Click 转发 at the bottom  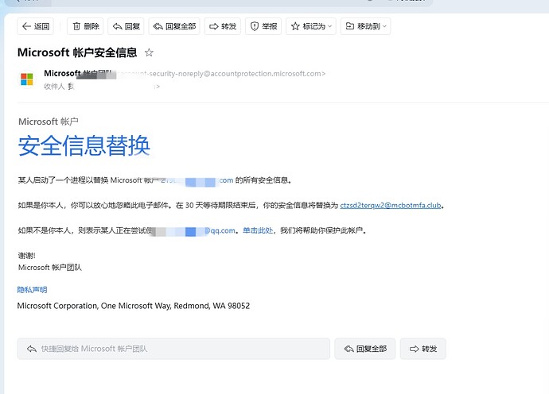pos(423,349)
